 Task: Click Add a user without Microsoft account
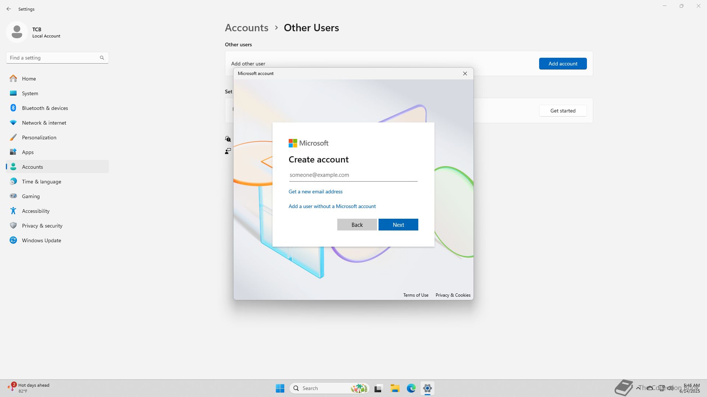pyautogui.click(x=332, y=206)
